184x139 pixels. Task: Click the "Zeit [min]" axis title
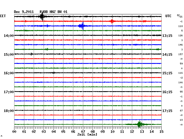pyautogui.click(x=87, y=134)
